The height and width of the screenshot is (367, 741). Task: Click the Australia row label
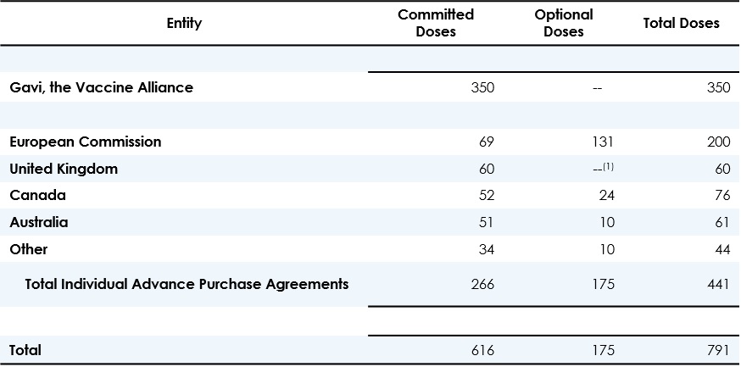(x=39, y=223)
